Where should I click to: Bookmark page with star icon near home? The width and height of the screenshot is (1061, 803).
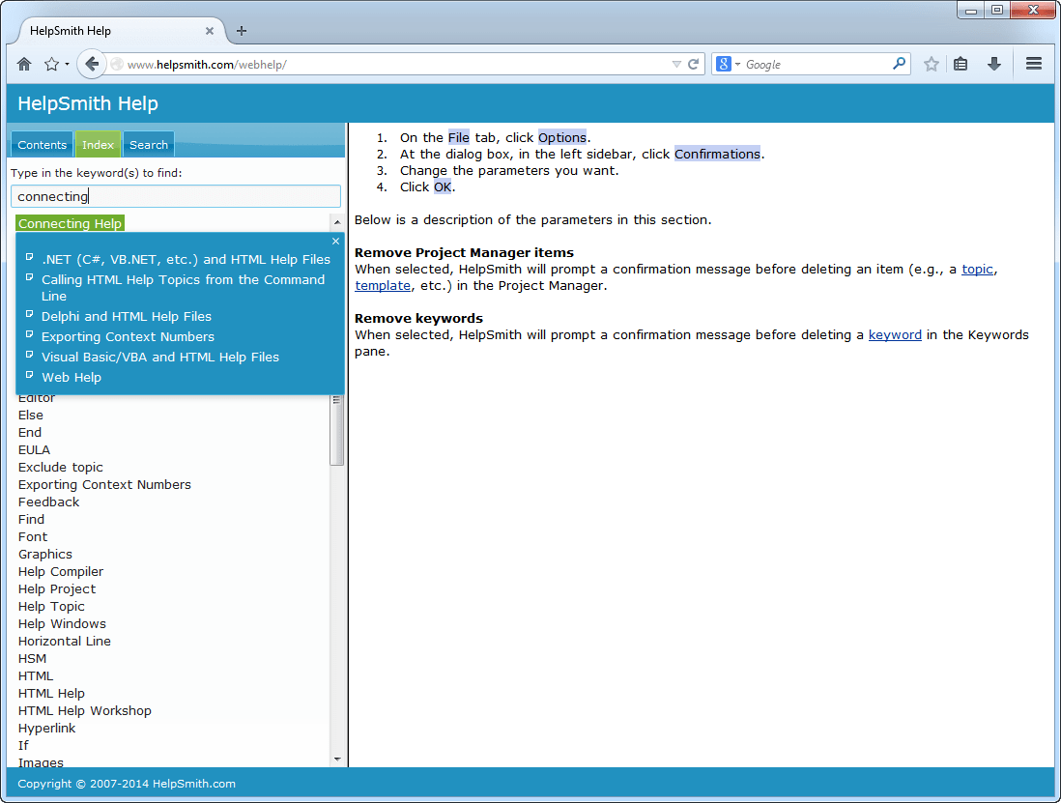(x=51, y=65)
